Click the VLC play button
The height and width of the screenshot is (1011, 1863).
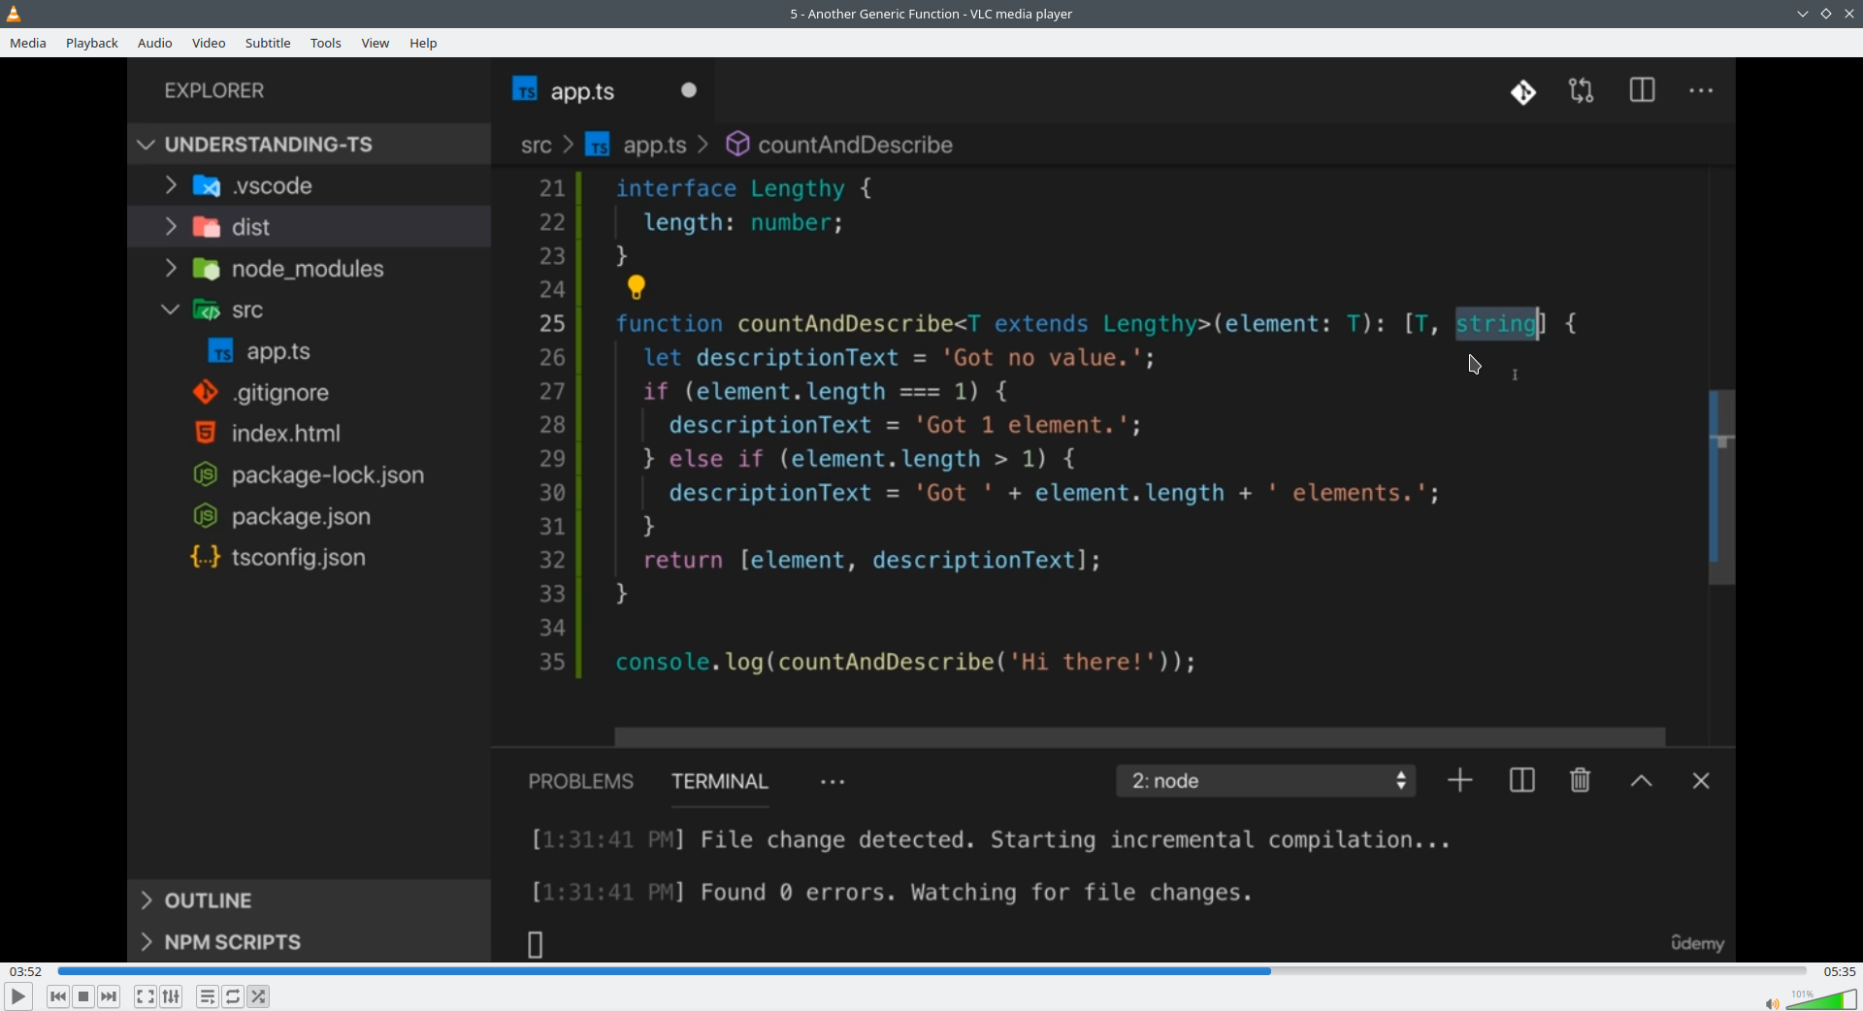[17, 996]
